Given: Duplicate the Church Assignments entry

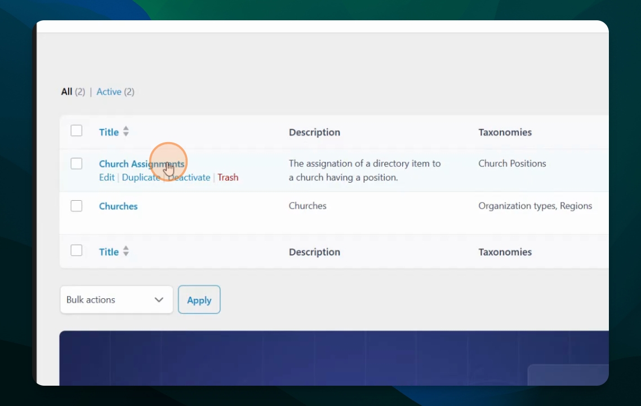Looking at the screenshot, I should pos(141,177).
